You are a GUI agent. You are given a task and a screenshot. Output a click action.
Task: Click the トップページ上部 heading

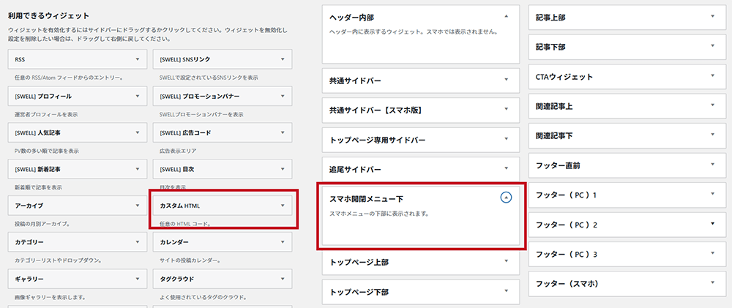[359, 262]
